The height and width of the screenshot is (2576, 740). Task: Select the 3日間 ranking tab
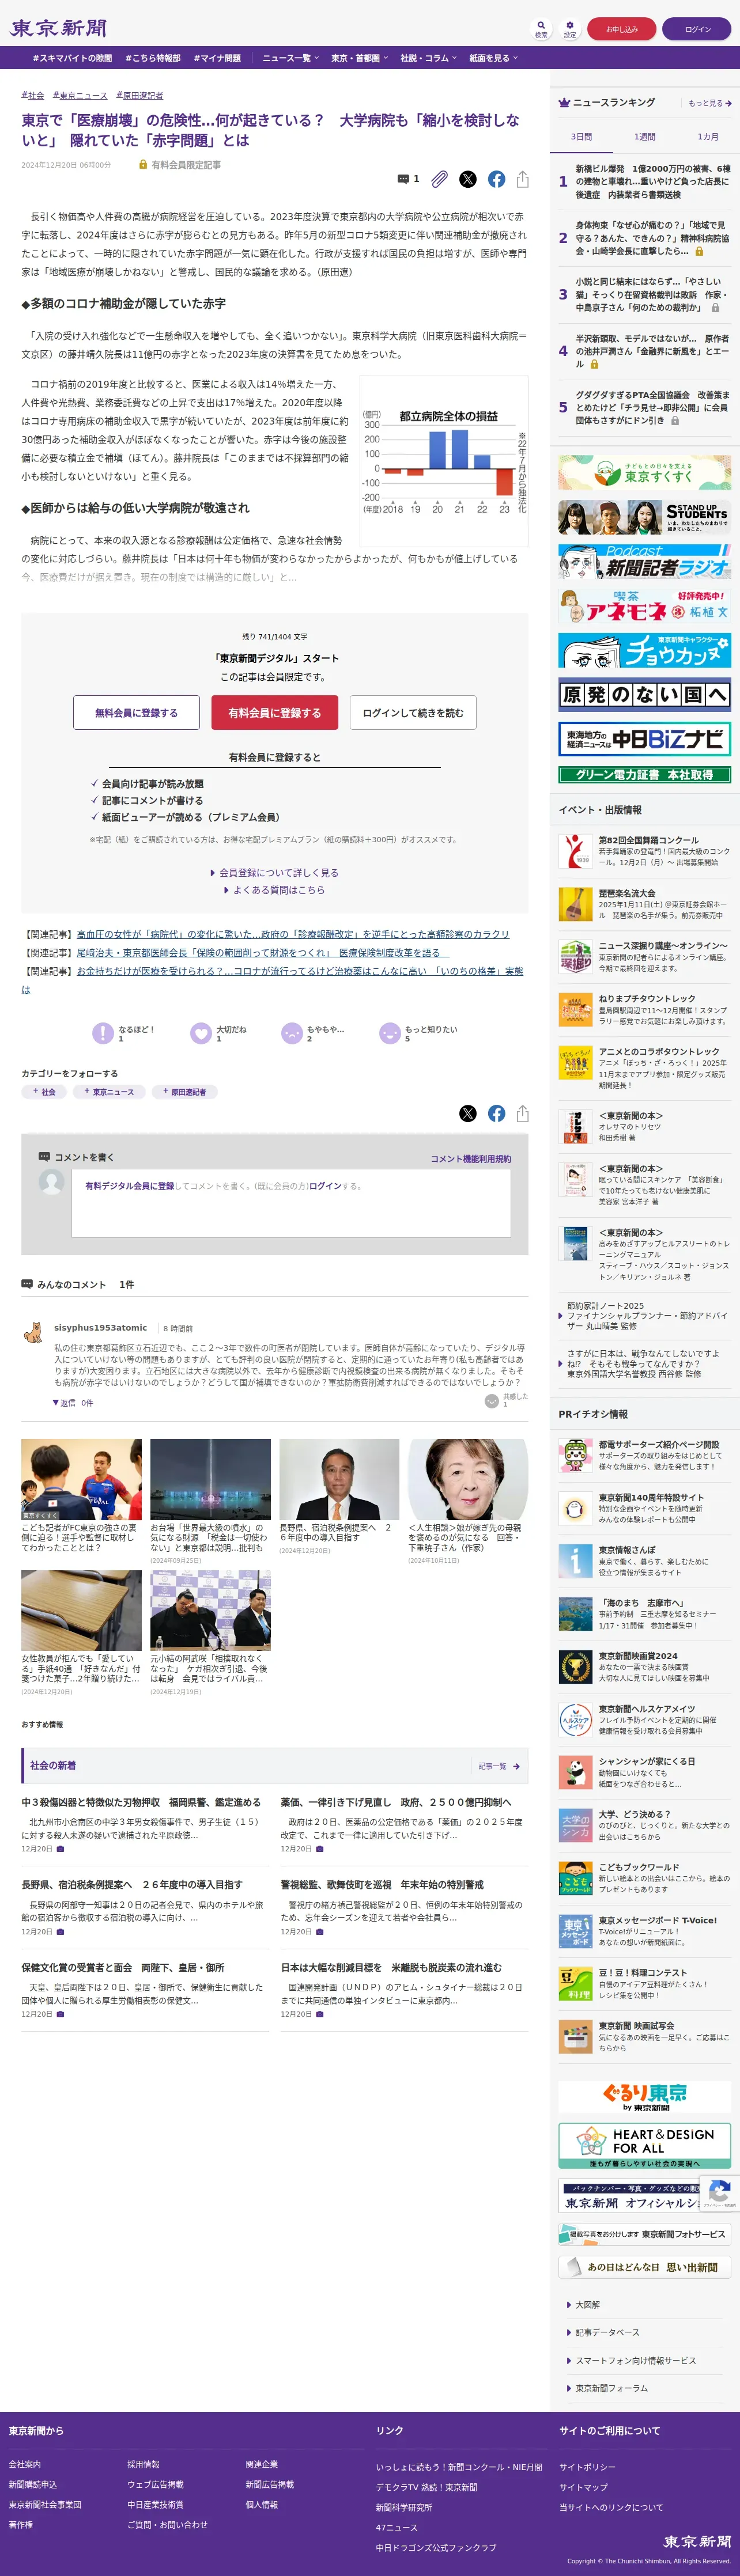(x=581, y=137)
